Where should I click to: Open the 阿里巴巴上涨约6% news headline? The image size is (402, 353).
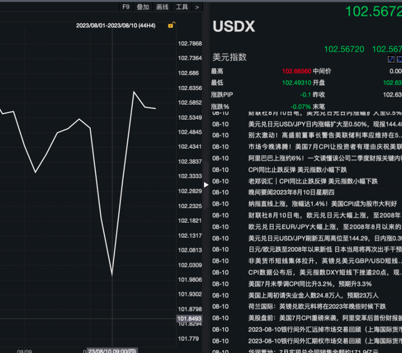point(324,158)
